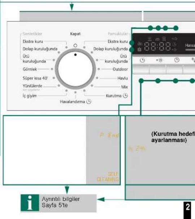Click the black dot pointer on the dial

point(75,54)
